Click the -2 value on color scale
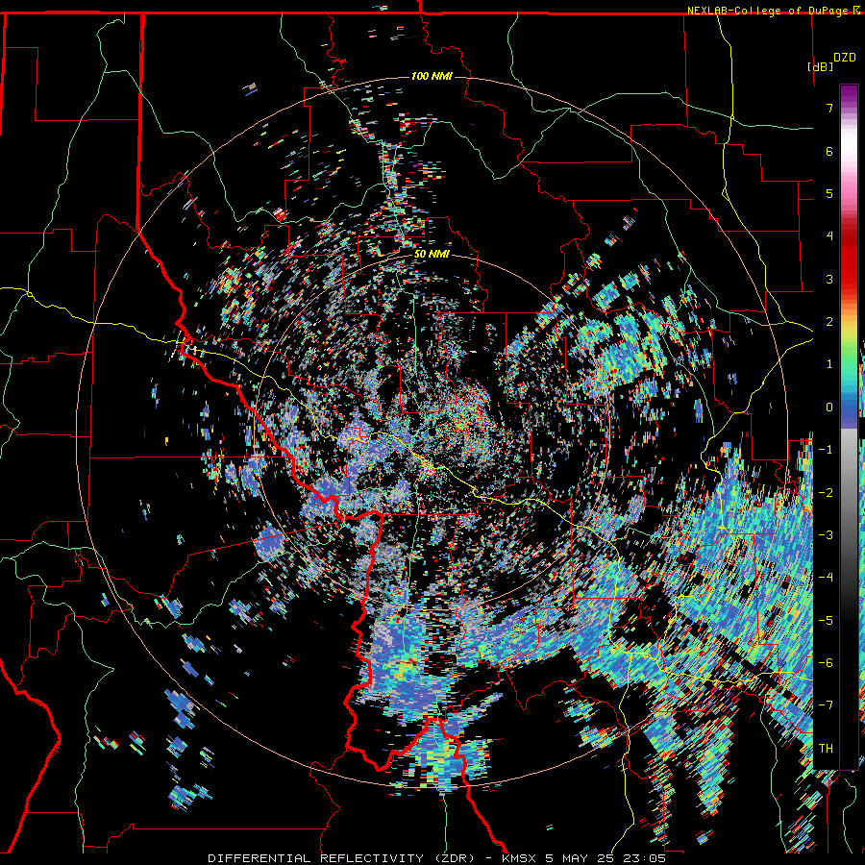 [826, 492]
